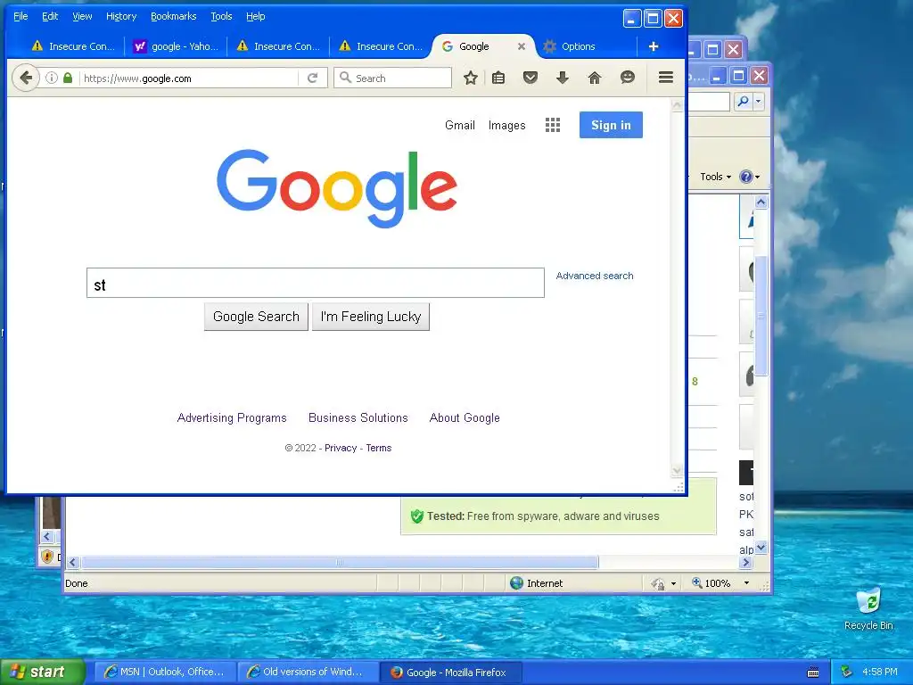Image resolution: width=913 pixels, height=685 pixels.
Task: Select Google - Mozilla Firefox taskbar button
Action: (450, 673)
